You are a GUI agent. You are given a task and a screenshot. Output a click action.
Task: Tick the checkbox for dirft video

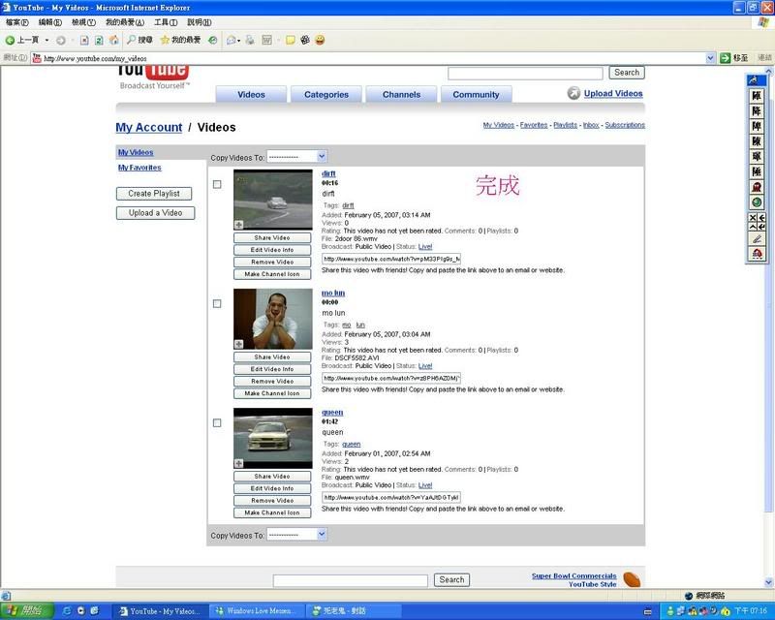tap(217, 184)
